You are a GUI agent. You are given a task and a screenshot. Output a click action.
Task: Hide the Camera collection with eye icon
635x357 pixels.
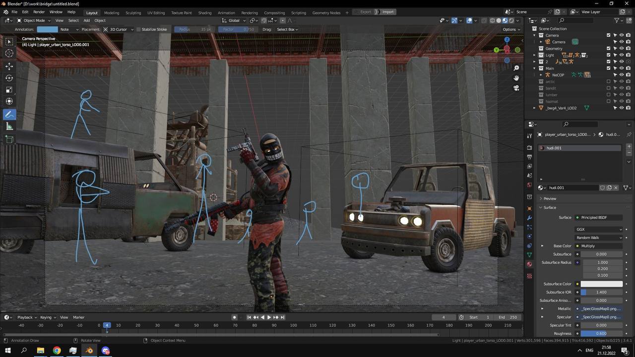(x=622, y=35)
